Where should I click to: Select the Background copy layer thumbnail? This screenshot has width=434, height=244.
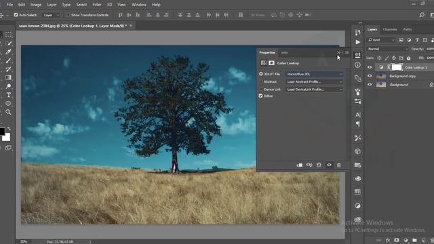point(381,76)
